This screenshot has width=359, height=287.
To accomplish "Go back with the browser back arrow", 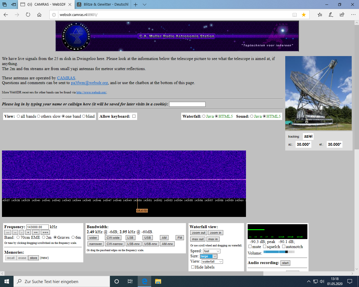I will pos(6,15).
